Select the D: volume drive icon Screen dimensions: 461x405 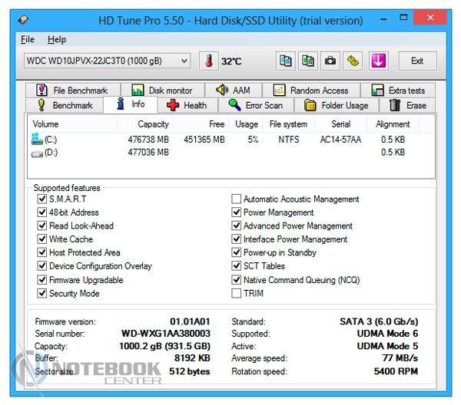37,153
